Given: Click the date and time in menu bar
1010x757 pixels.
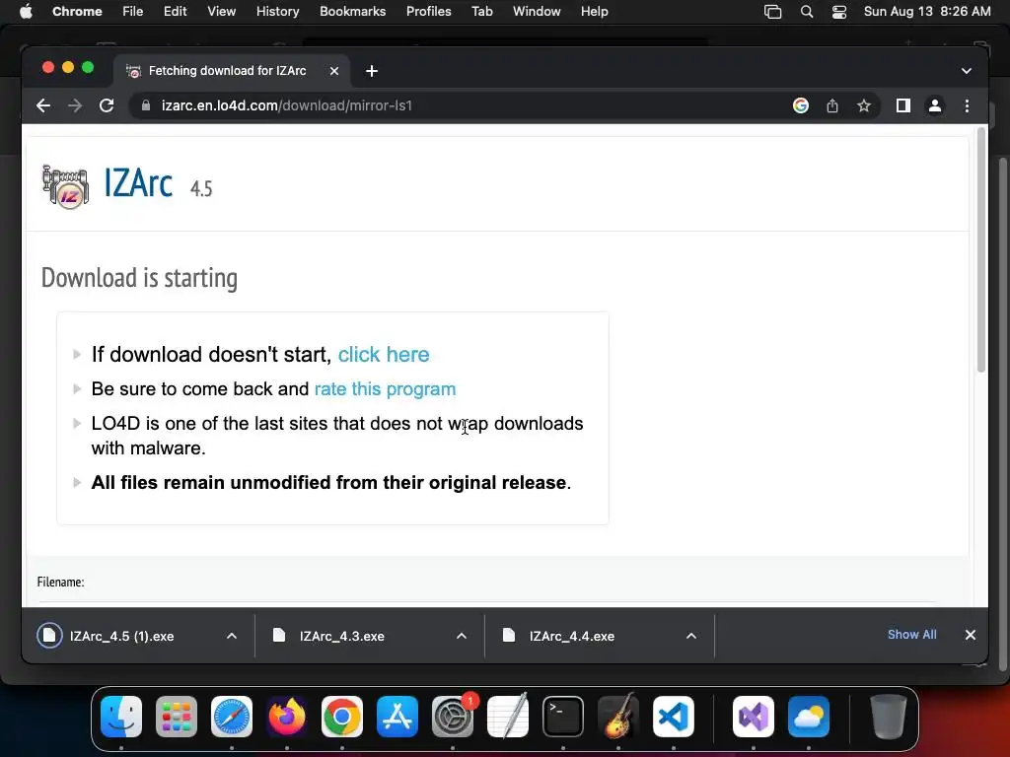Looking at the screenshot, I should point(927,12).
